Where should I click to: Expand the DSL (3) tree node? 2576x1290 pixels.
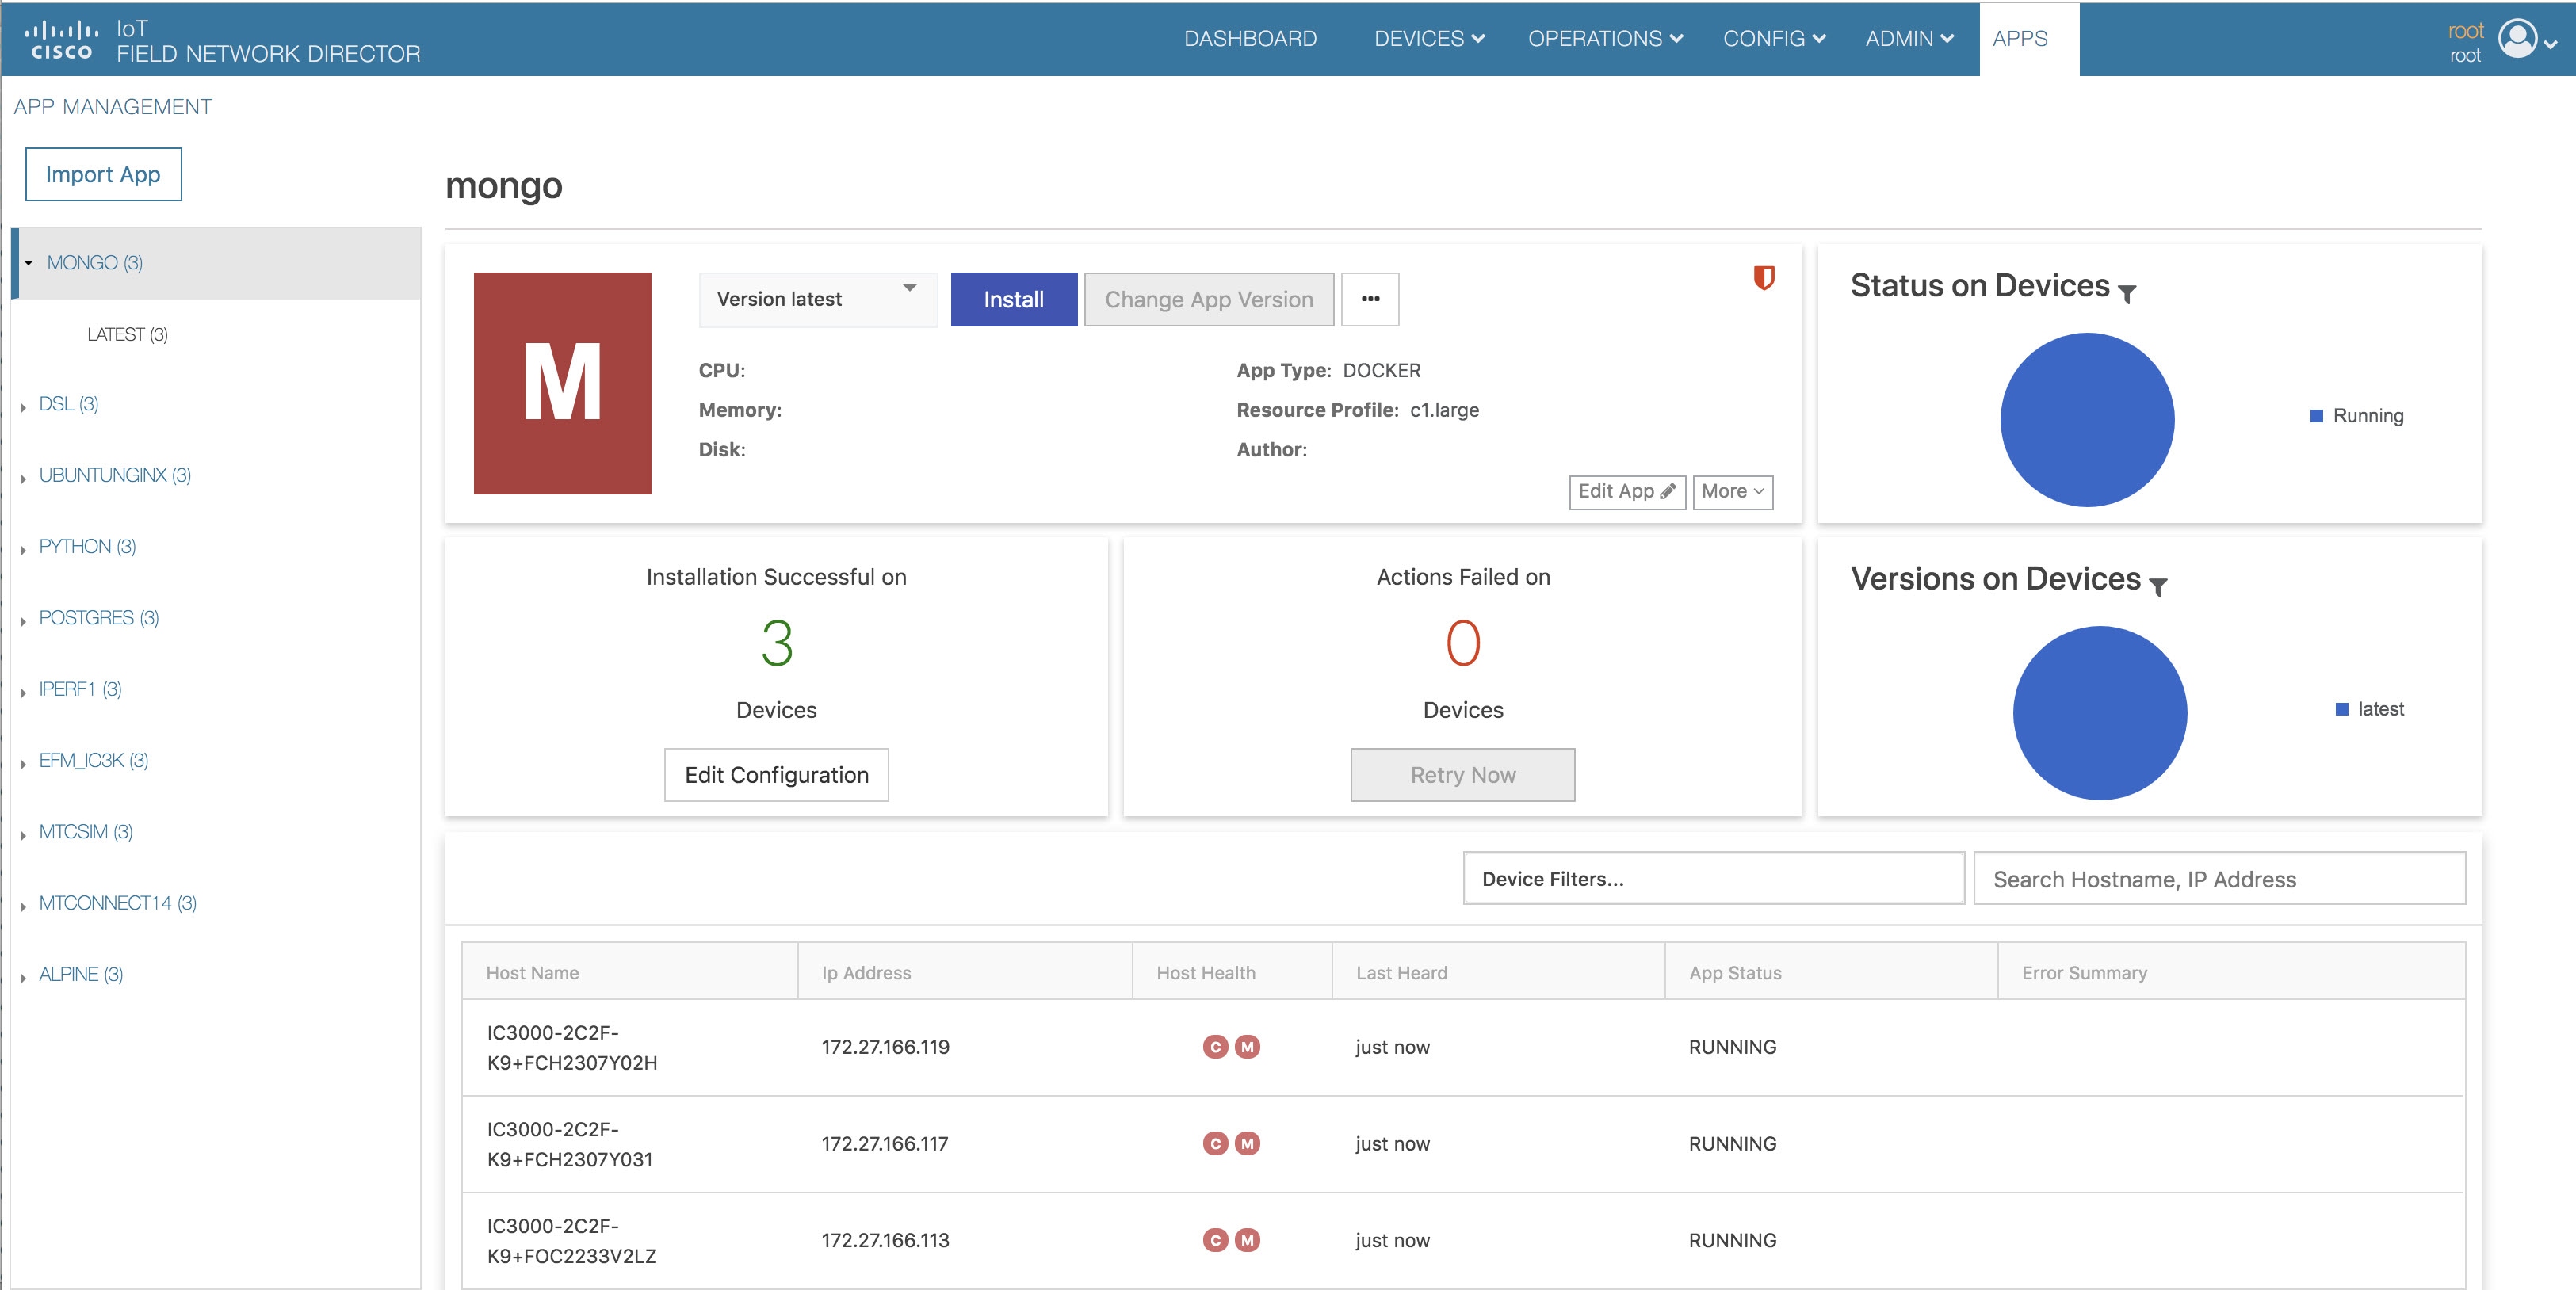point(23,405)
